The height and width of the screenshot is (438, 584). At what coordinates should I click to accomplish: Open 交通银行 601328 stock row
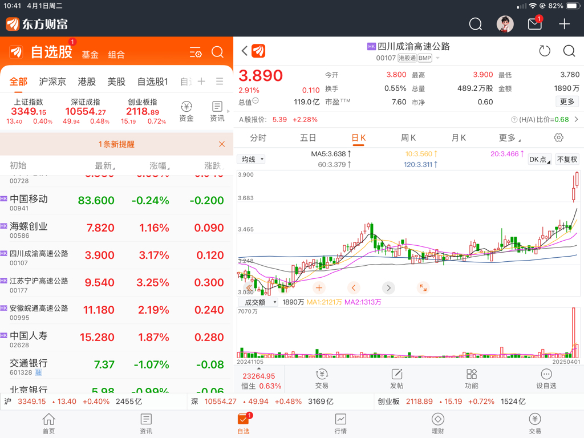116,365
